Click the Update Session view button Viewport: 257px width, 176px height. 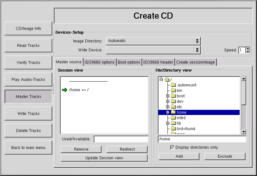(104, 158)
